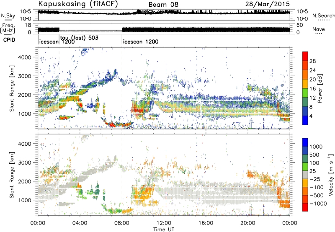Click the "500" positive velocity color bar label
The width and height of the screenshot is (335, 232).
(315, 155)
